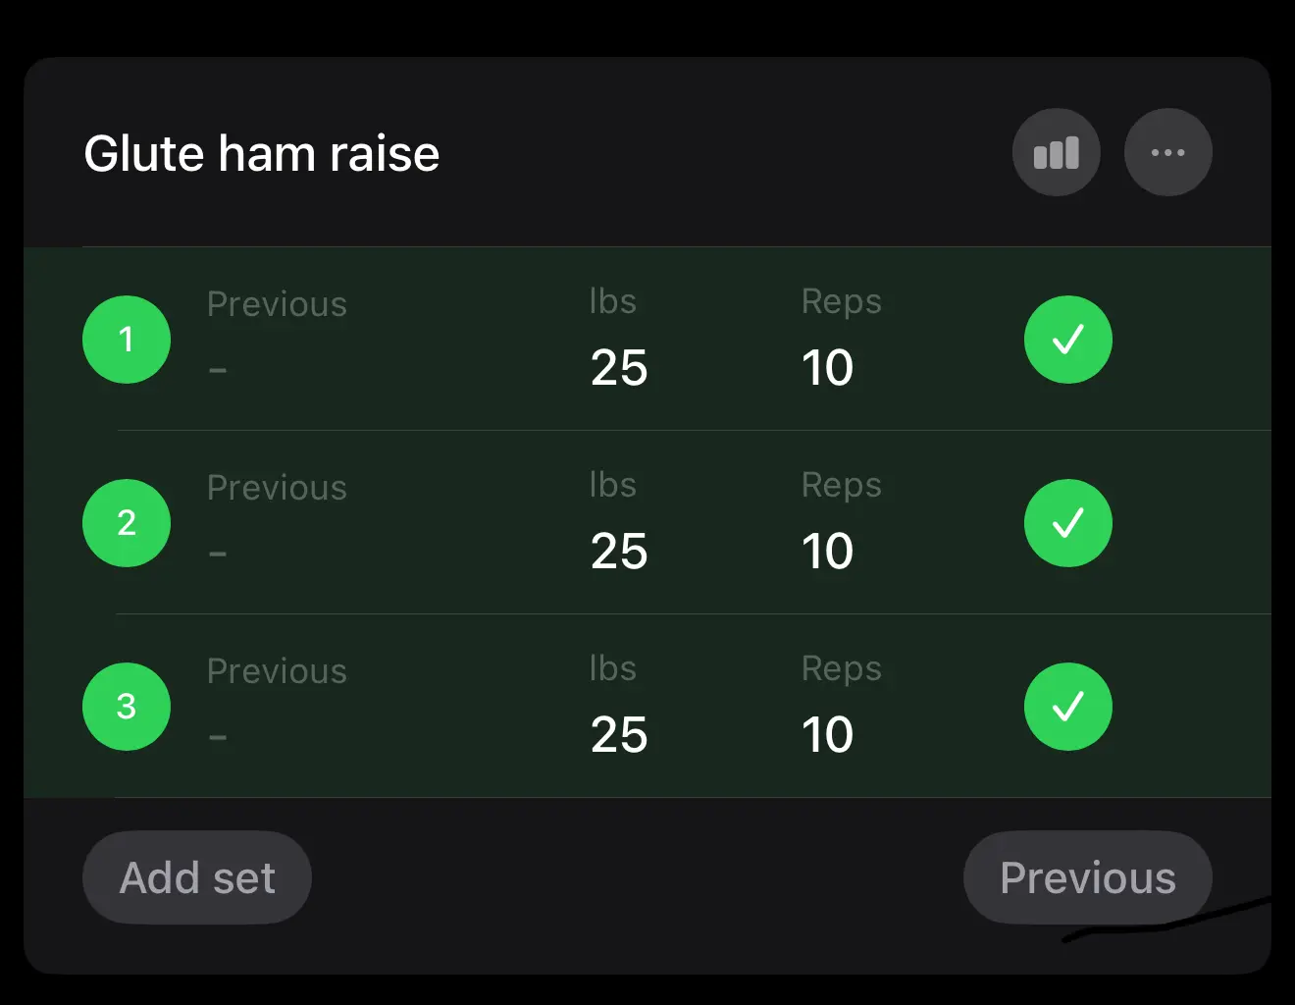
Task: Toggle the set 2 completion checkmark
Action: tap(1067, 523)
